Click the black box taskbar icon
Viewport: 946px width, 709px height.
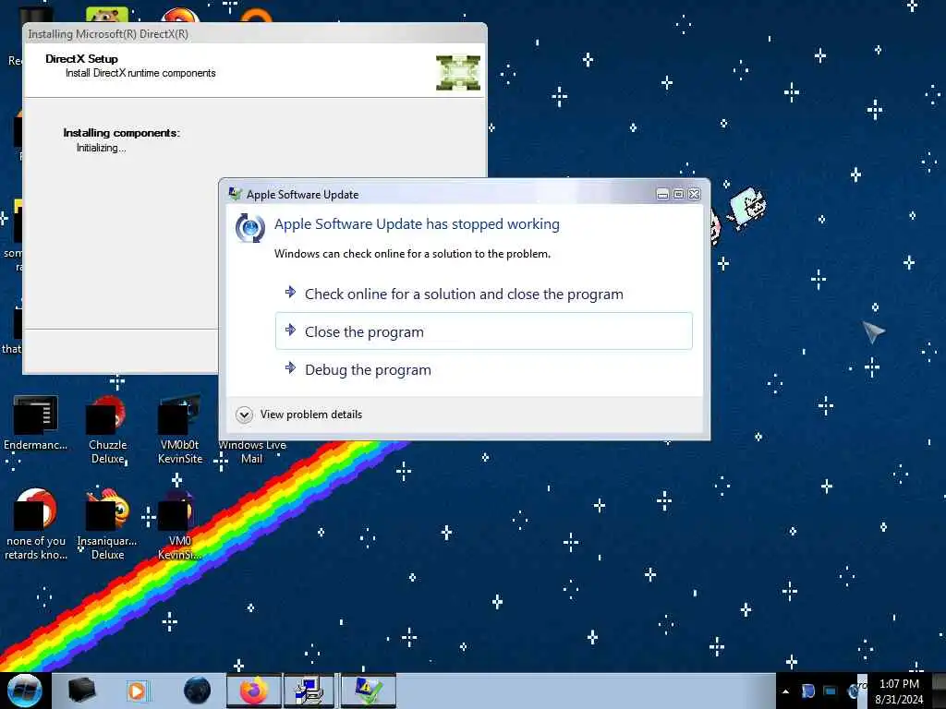[81, 691]
